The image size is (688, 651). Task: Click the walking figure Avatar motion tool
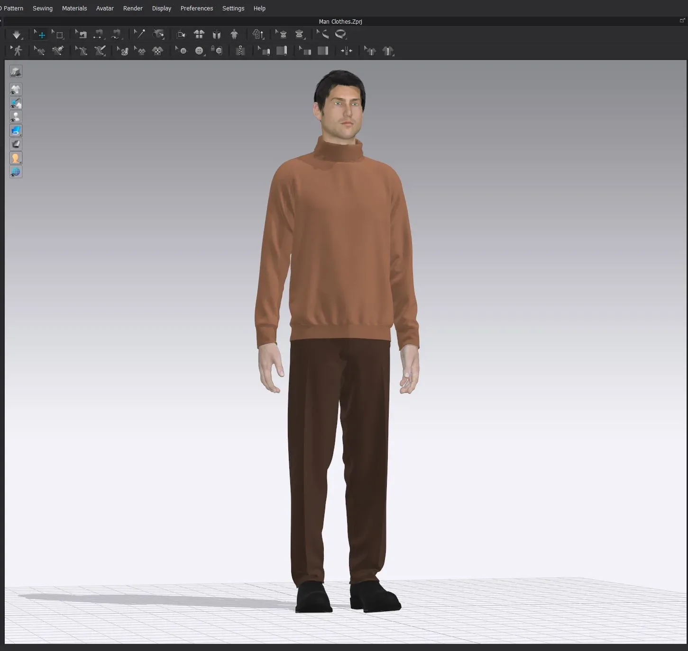[17, 51]
